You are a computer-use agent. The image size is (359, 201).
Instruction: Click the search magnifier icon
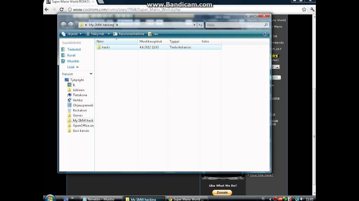[x=266, y=25]
